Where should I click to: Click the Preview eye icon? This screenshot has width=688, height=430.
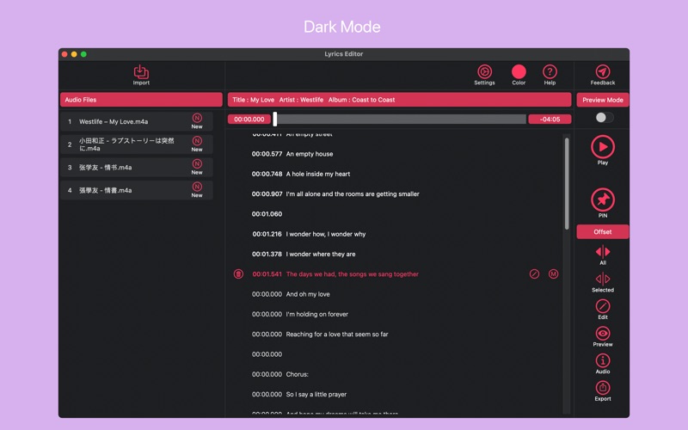[x=603, y=334]
